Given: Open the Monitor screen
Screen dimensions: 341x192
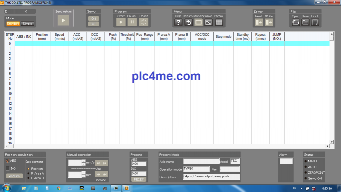Looking at the screenshot, I should point(198,22).
